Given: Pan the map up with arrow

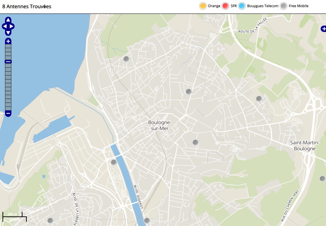Looking at the screenshot, I should coord(8,20).
